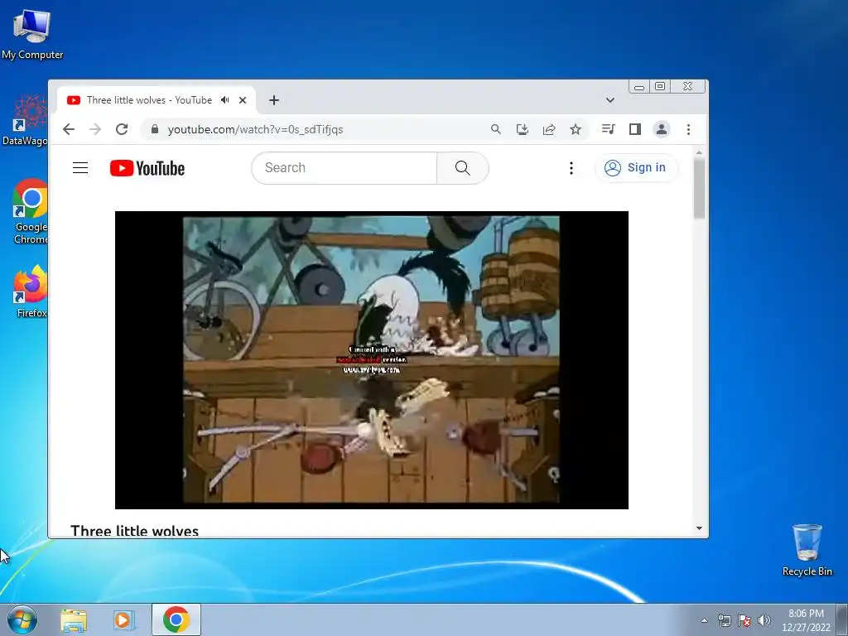Toggle Chrome side panel
The width and height of the screenshot is (848, 636).
pos(635,129)
